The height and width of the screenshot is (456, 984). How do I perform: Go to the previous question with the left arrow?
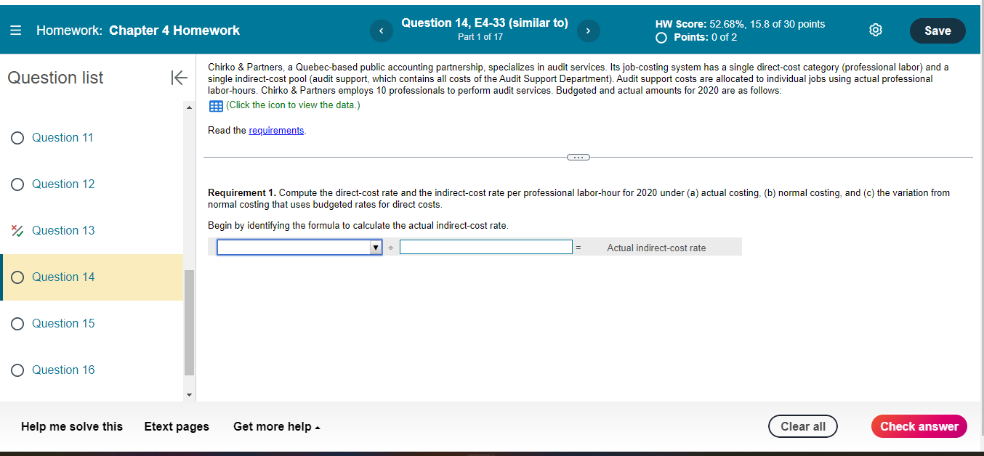tap(381, 30)
